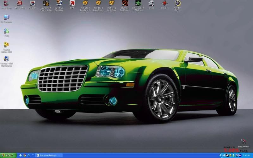The width and height of the screenshot is (253, 158).
Task: Open the Windows Start menu
Action: click(x=8, y=155)
